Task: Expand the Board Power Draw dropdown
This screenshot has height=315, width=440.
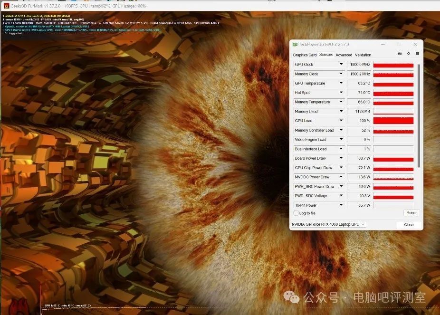Action: 341,158
